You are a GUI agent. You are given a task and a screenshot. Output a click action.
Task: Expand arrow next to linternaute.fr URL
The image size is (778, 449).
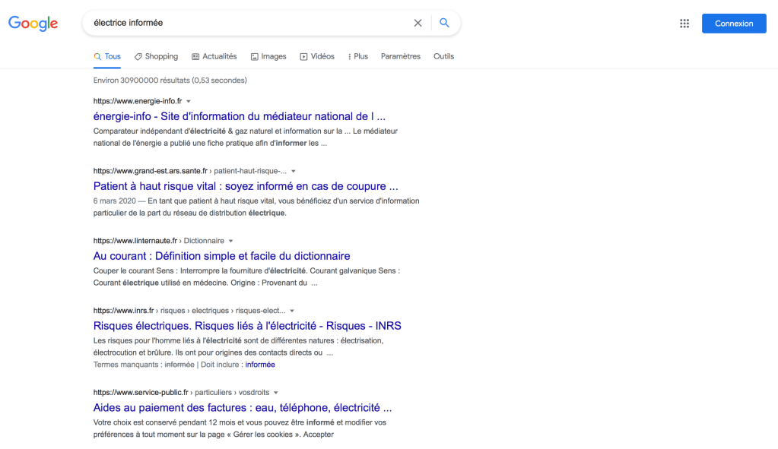pyautogui.click(x=230, y=241)
